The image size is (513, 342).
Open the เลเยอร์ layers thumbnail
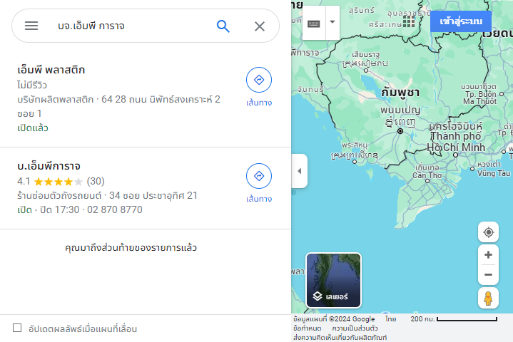coord(333,280)
